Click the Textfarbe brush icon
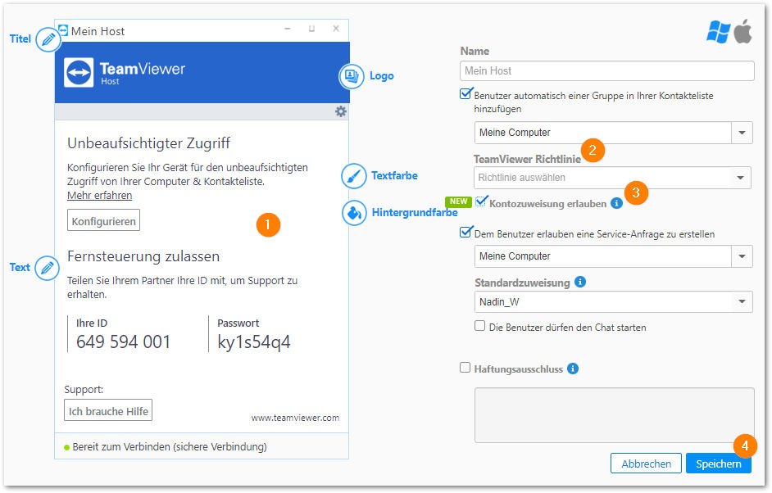 pos(354,176)
